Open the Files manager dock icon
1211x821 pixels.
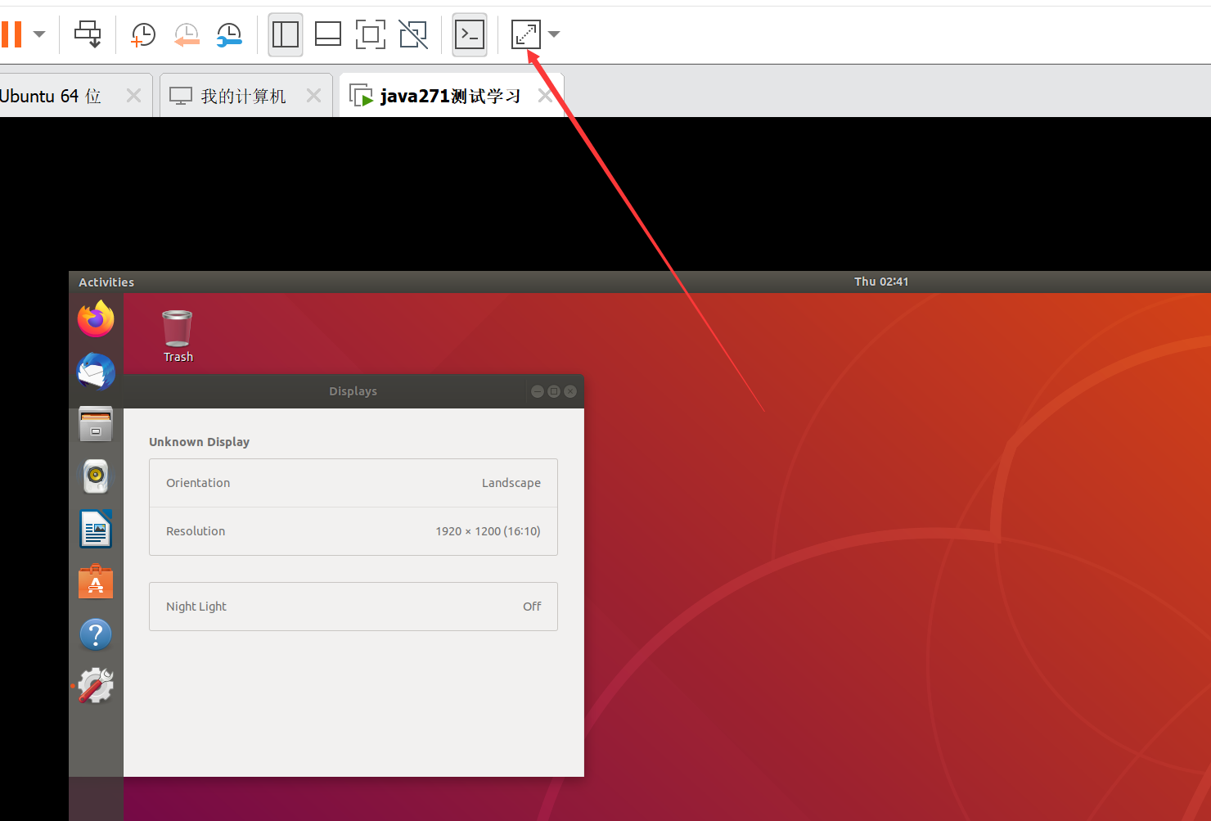[x=96, y=424]
